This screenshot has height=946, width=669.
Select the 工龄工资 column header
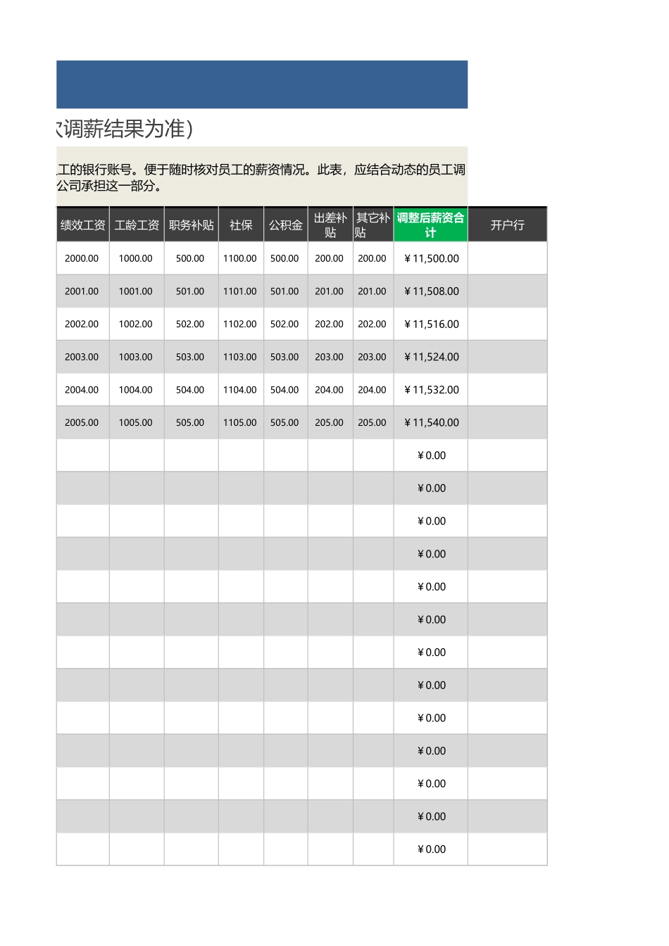[x=137, y=224]
